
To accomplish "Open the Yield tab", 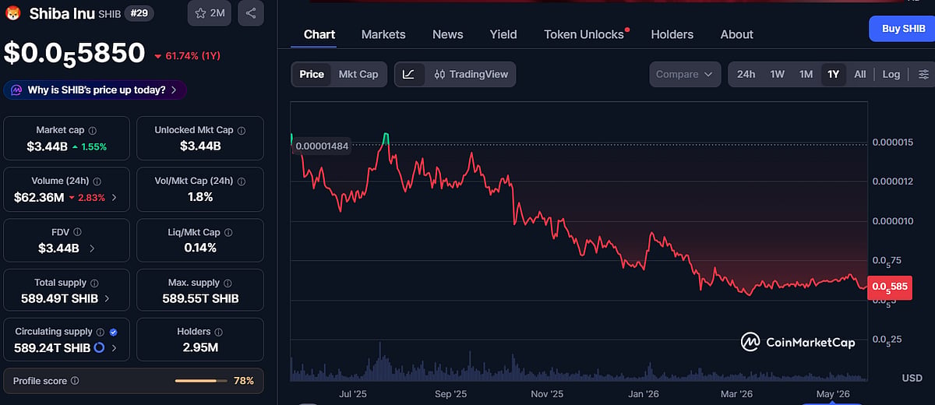I will point(503,34).
